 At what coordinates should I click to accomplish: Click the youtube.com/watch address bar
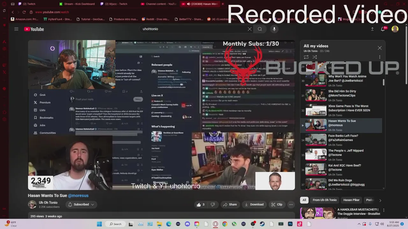point(52,12)
